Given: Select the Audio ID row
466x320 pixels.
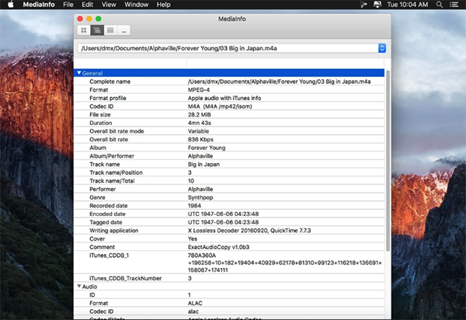Looking at the screenshot, I should click(x=229, y=294).
